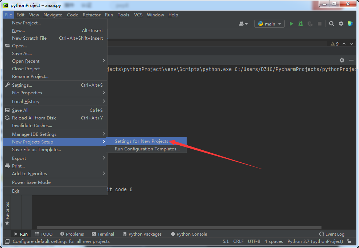Screen dimensions: 359x248
Task: Open the Help menu
Action: 173,15
